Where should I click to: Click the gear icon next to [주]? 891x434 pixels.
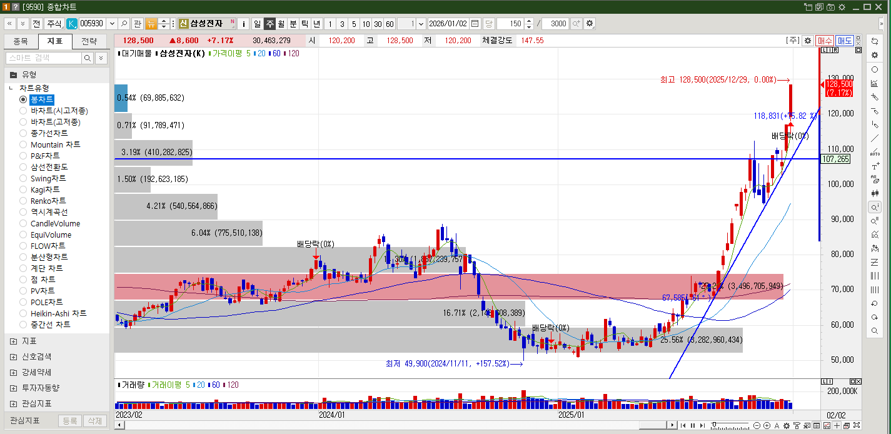click(x=808, y=40)
